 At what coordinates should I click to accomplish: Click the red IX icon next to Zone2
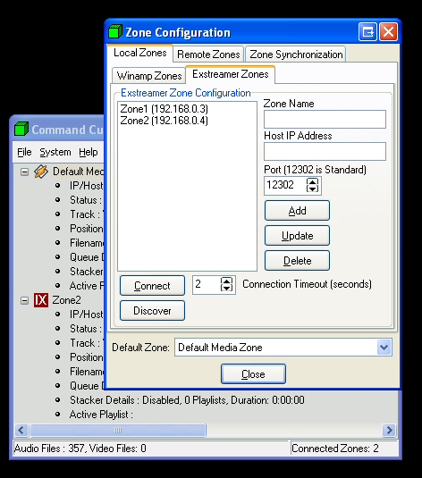point(41,300)
